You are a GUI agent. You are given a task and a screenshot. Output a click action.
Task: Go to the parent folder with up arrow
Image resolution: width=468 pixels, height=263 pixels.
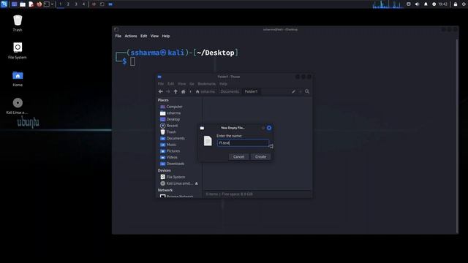point(175,91)
